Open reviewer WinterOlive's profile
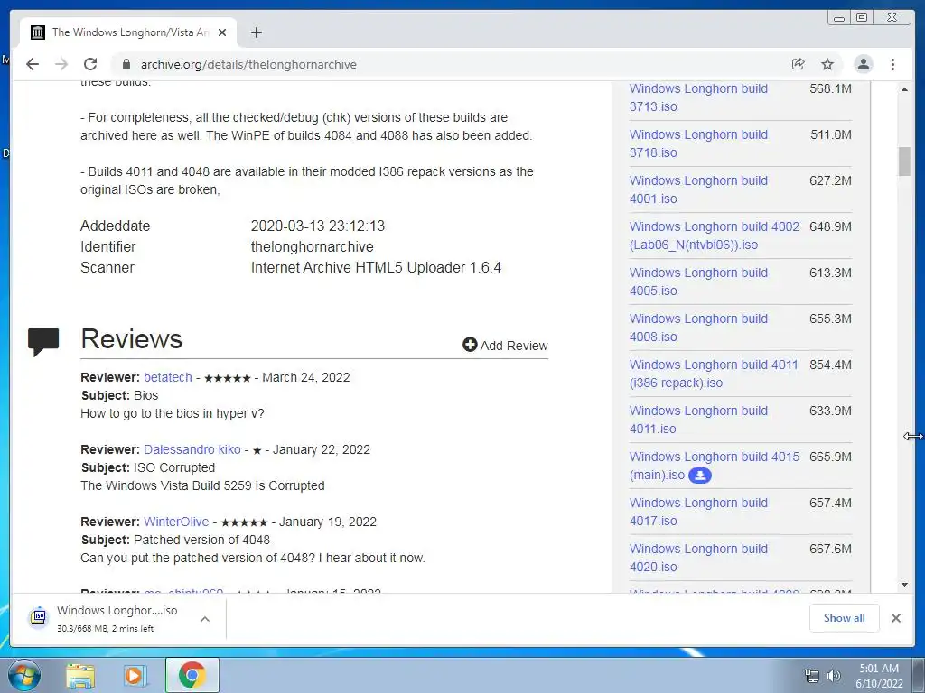Screen dimensions: 925x693 pyautogui.click(x=176, y=522)
